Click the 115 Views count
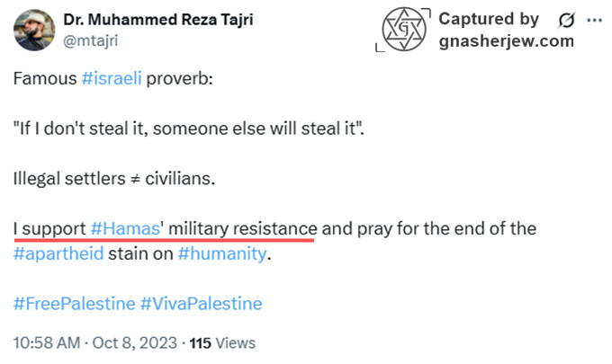Image resolution: width=612 pixels, height=364 pixels. (222, 342)
